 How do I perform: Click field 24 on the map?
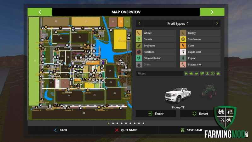tap(110, 71)
